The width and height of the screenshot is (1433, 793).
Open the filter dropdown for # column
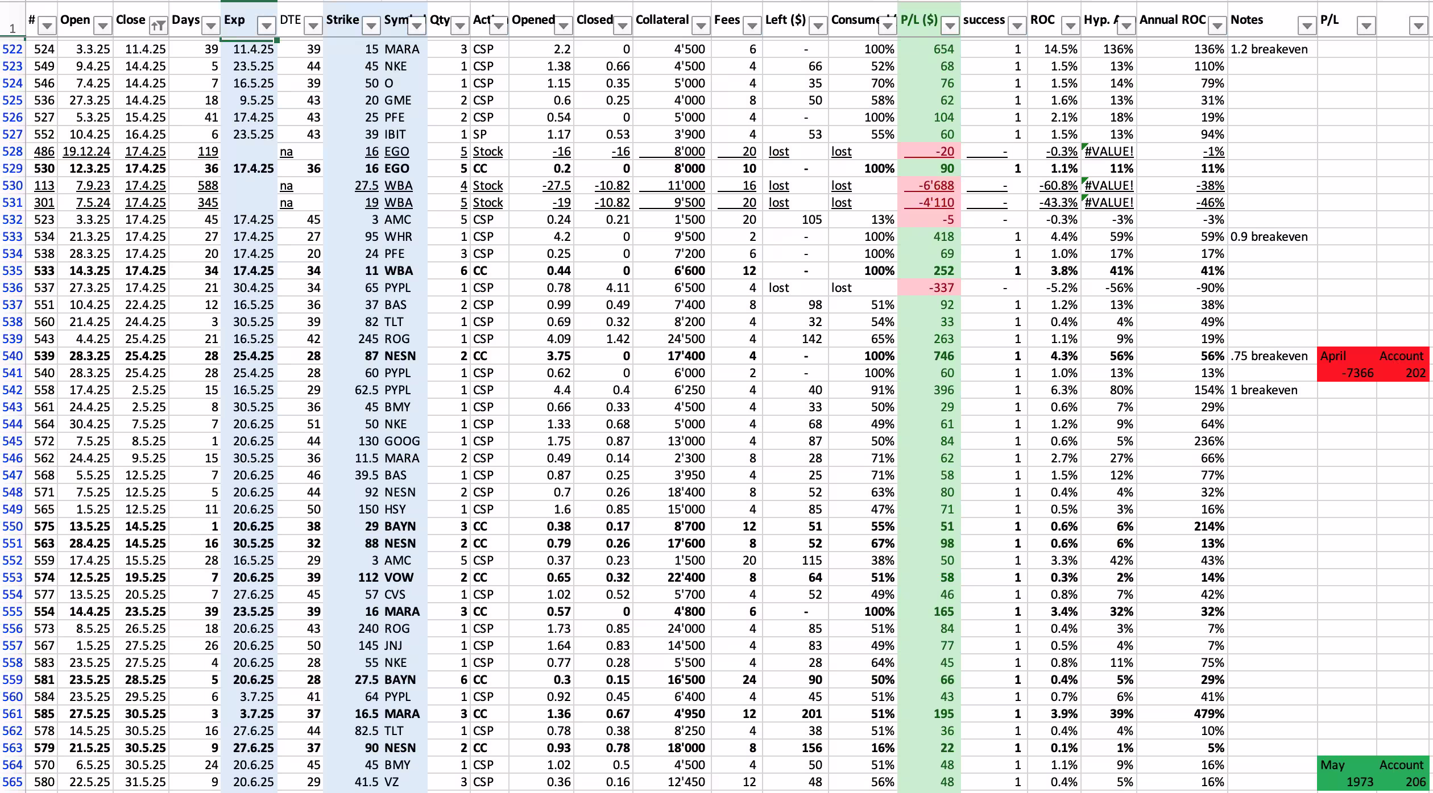click(47, 26)
